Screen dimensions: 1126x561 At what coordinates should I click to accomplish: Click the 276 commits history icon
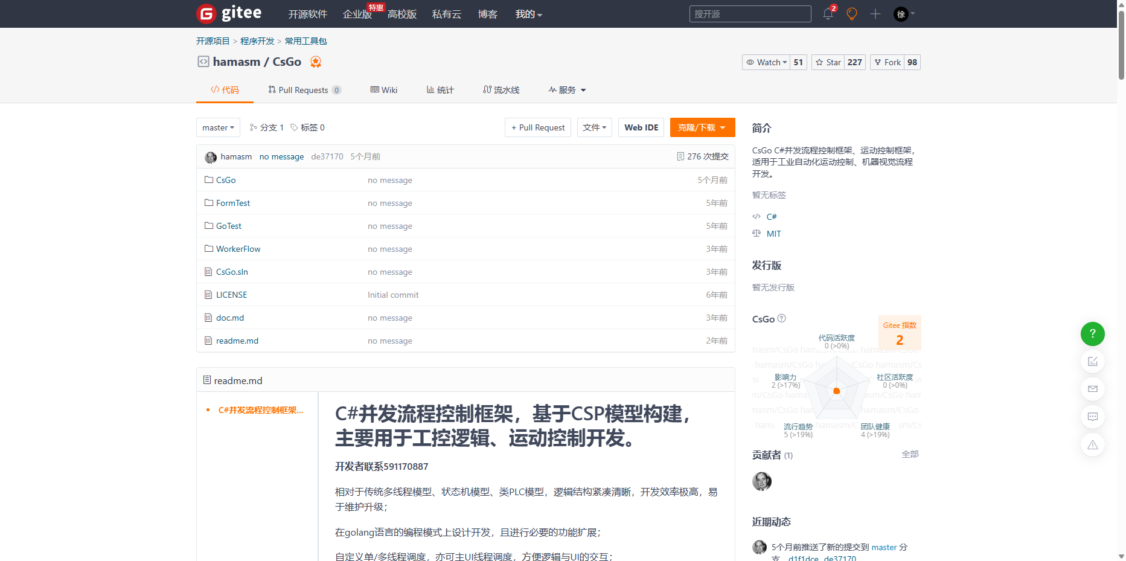tap(680, 156)
